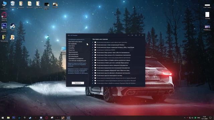
Task: Check Отключение всех типов синхронизаций Windows
Action: pyautogui.click(x=95, y=45)
